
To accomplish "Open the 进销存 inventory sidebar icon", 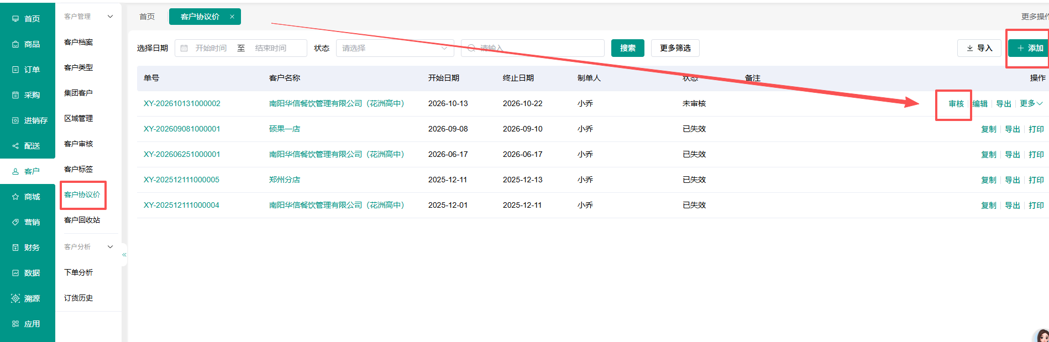I will coord(15,120).
